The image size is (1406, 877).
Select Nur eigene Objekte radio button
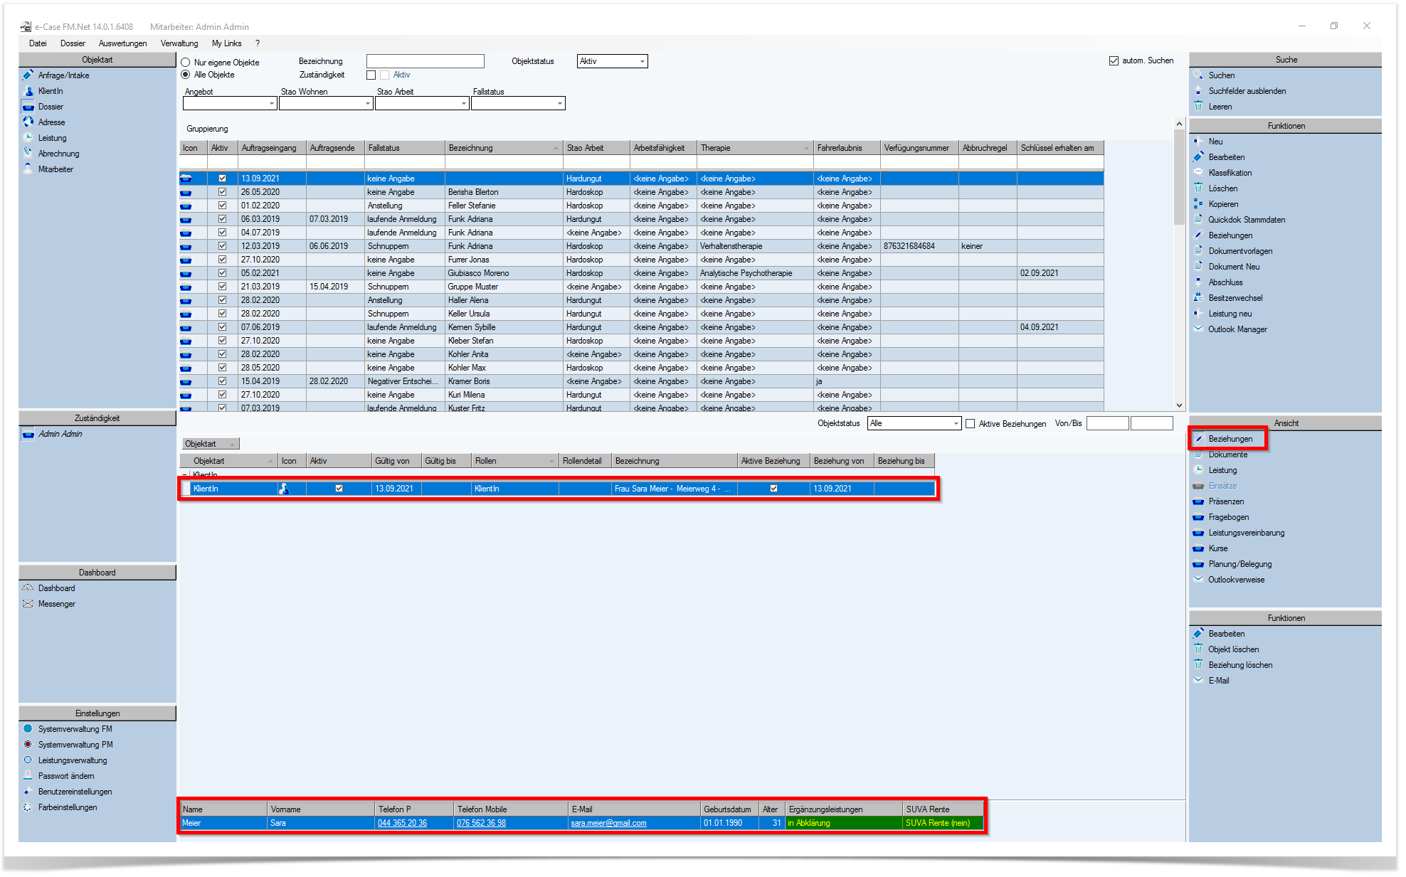tap(186, 63)
